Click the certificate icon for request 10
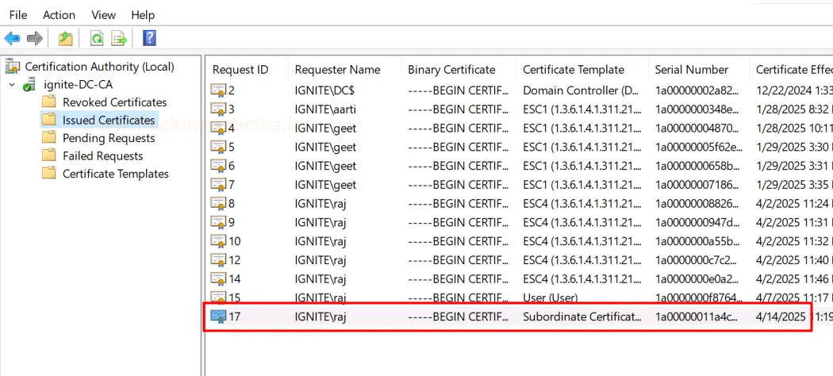The height and width of the screenshot is (376, 833). click(x=218, y=241)
